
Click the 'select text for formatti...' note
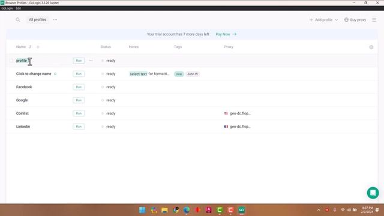pyautogui.click(x=149, y=74)
